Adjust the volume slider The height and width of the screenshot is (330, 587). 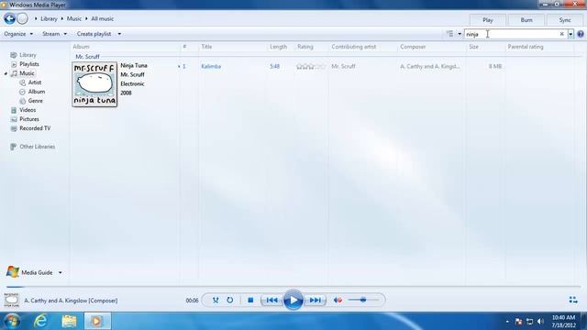(x=363, y=300)
